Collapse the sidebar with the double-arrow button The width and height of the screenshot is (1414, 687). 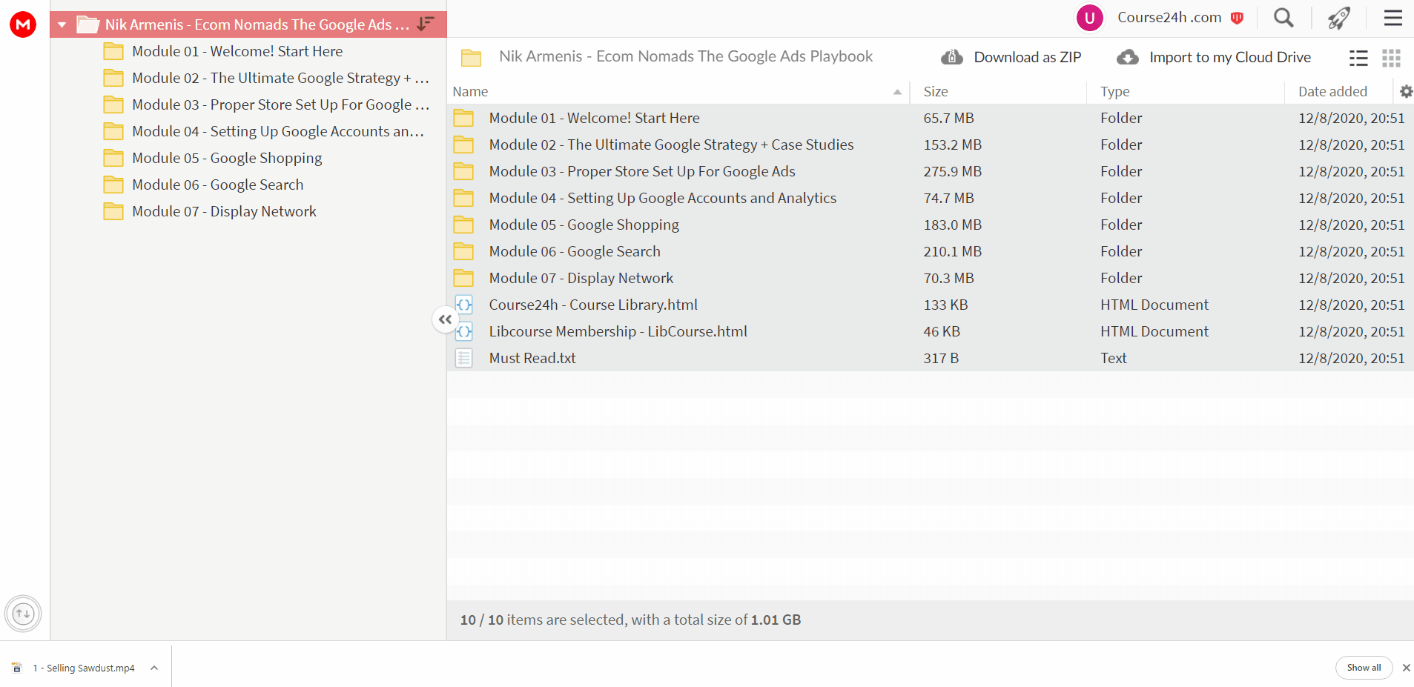tap(445, 319)
